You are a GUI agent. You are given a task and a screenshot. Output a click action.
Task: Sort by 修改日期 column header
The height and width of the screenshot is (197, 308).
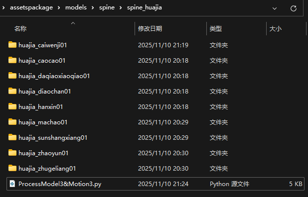point(150,29)
